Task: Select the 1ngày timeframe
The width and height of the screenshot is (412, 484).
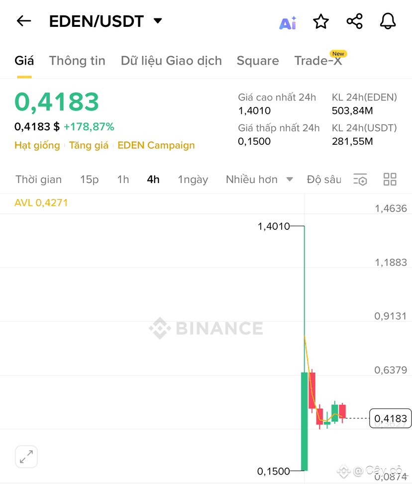Action: point(193,180)
